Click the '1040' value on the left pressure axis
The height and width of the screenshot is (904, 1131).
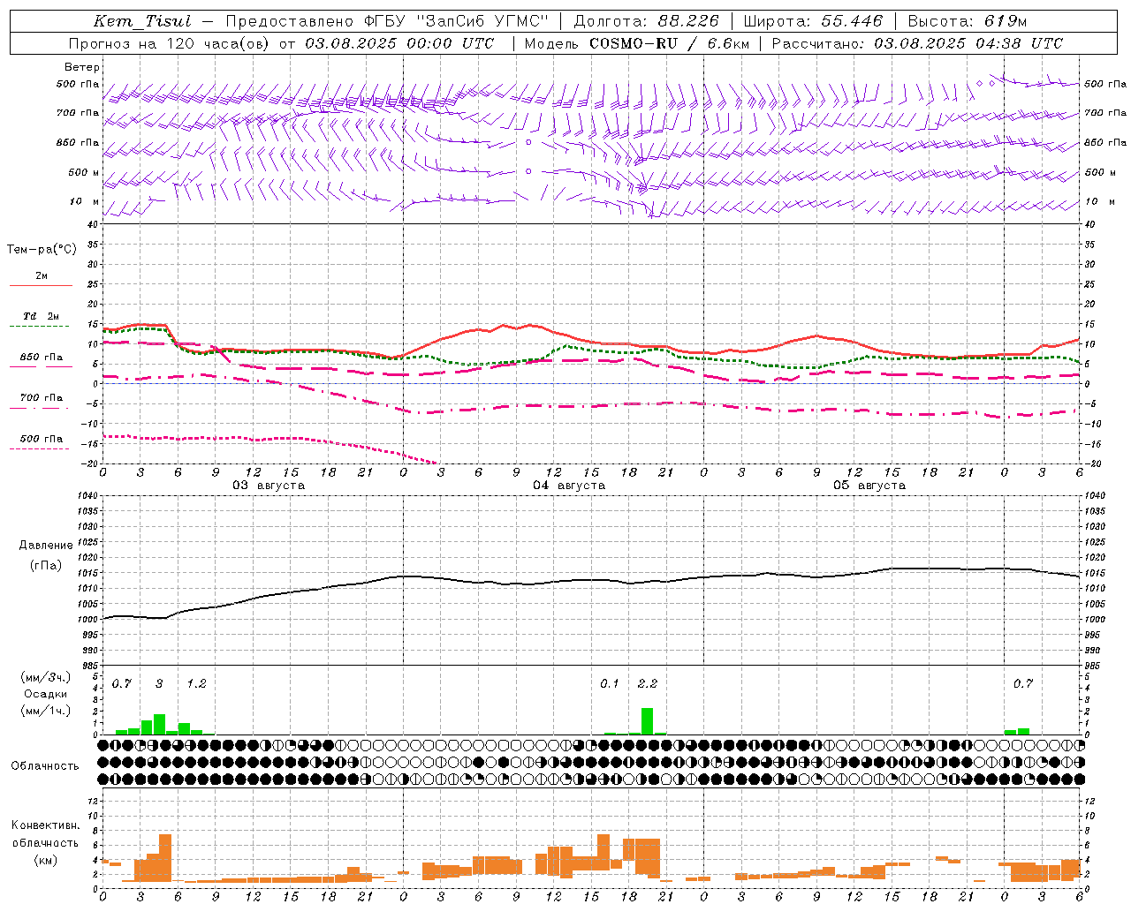(86, 496)
